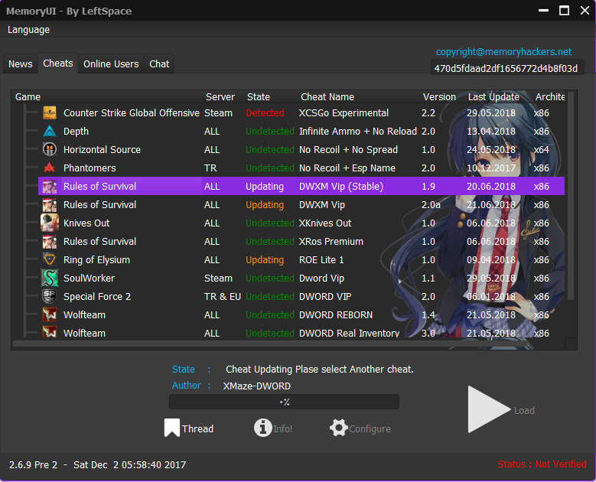596x482 pixels.
Task: Click the DWORD VIP cheat name
Action: (325, 296)
